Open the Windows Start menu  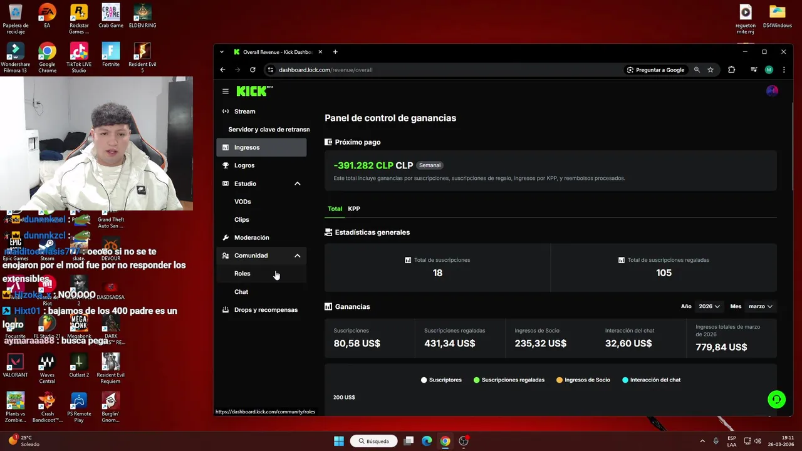click(x=338, y=441)
